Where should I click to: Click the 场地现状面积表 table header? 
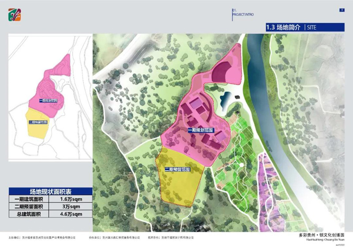coord(51,191)
